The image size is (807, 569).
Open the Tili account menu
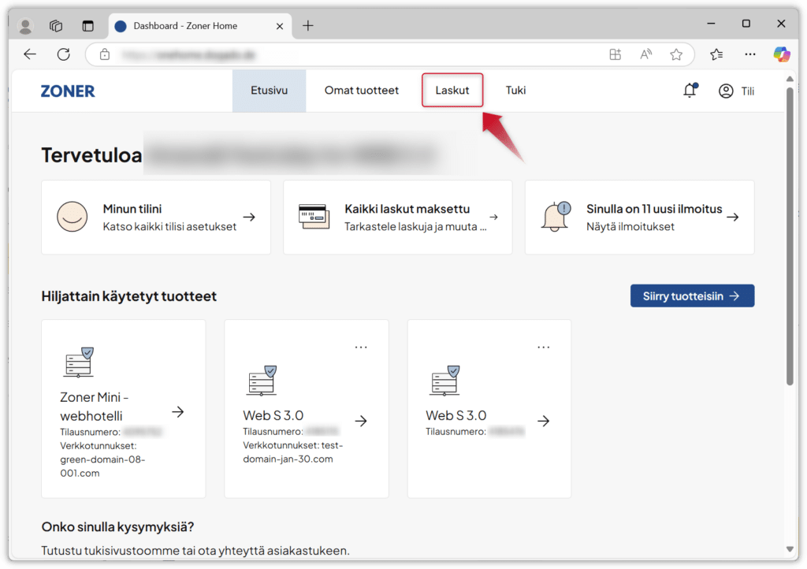tap(736, 91)
